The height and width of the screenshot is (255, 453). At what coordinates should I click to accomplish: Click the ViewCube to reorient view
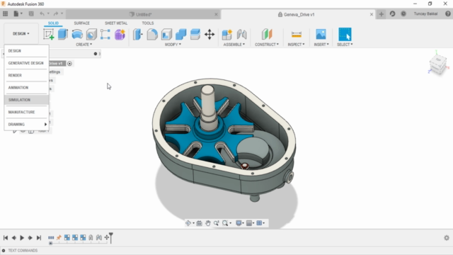tap(438, 64)
